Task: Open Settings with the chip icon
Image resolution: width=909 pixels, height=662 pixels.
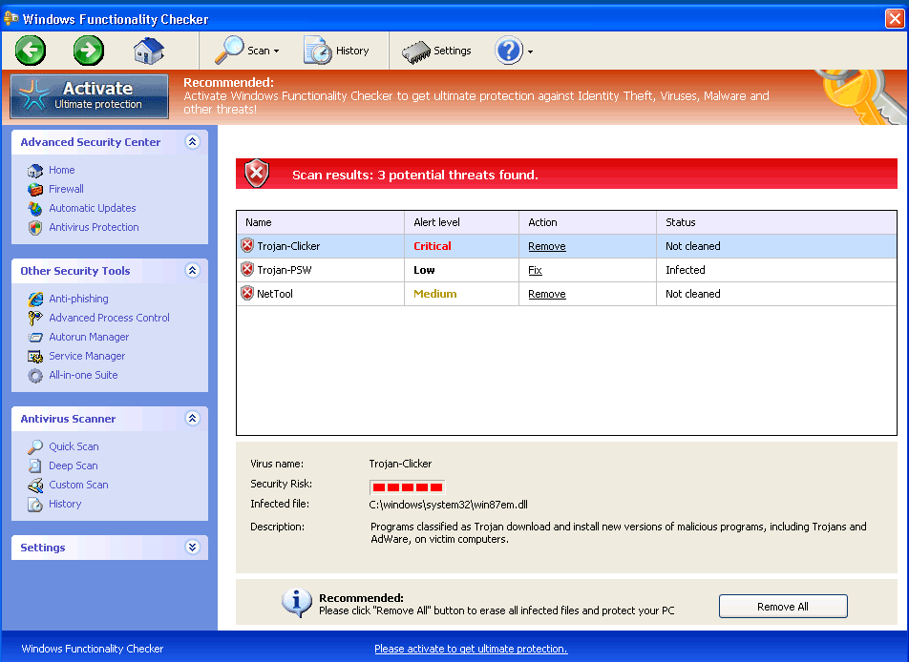Action: pos(436,51)
